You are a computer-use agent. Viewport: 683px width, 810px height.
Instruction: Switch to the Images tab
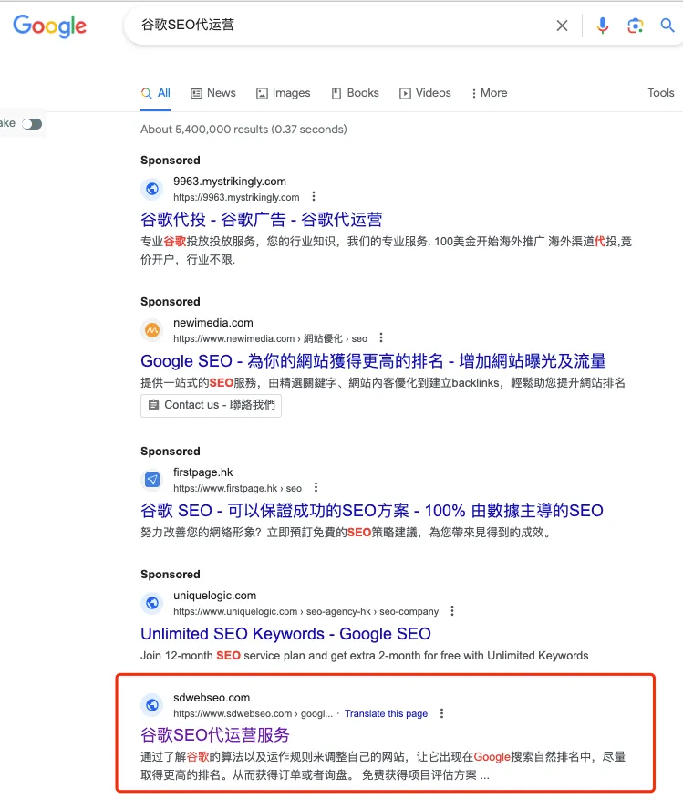pyautogui.click(x=284, y=93)
